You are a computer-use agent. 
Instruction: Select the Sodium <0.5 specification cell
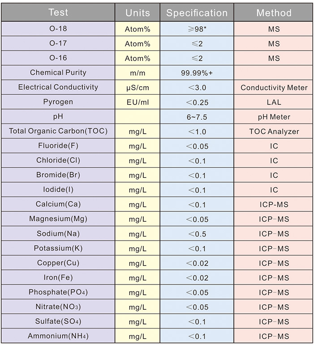point(197,234)
